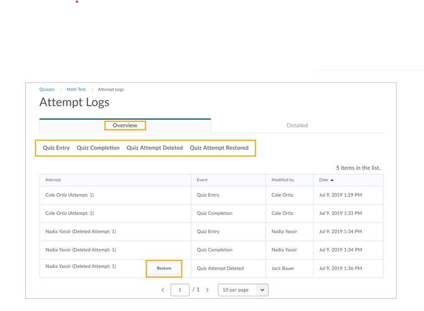Viewport: 424px width, 311px height.
Task: Open Math Test breadcrumb link
Action: point(76,89)
